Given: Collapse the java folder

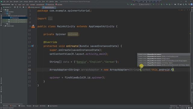Looking at the screenshot, I should [5, 14].
